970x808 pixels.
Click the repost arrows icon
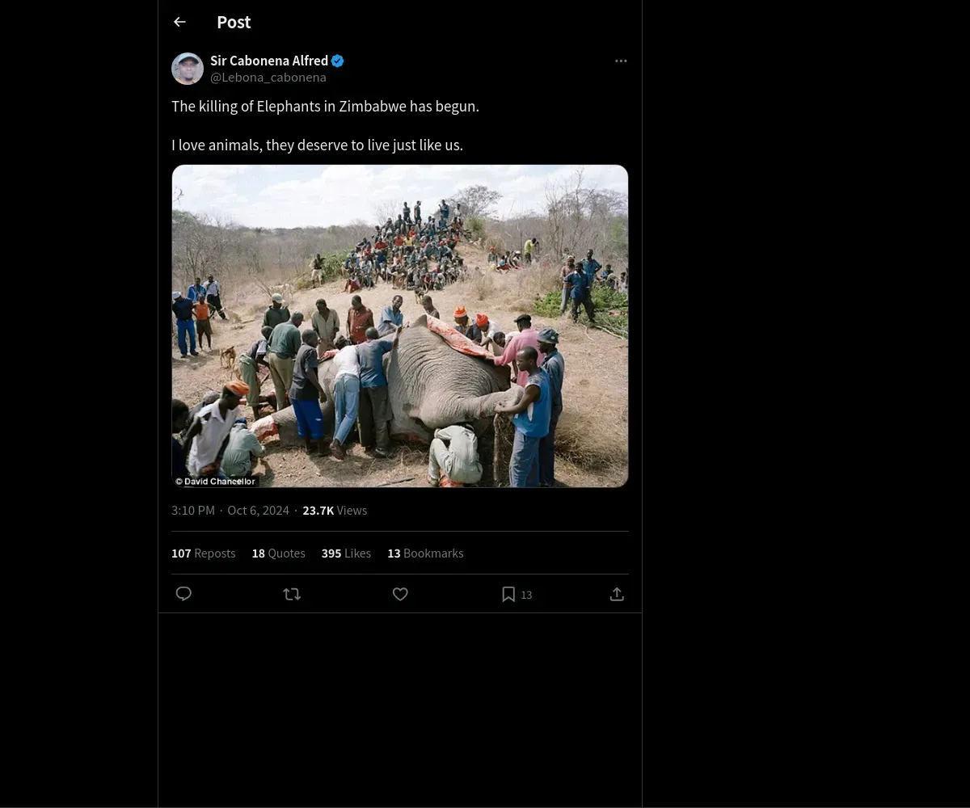coord(292,594)
